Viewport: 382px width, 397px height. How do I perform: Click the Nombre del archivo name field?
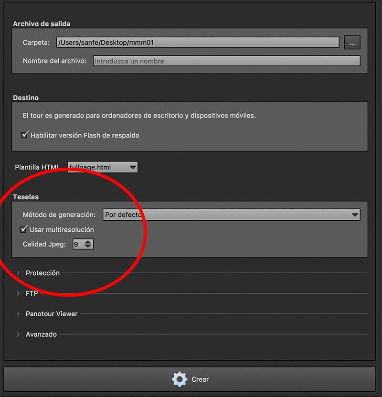pyautogui.click(x=226, y=61)
